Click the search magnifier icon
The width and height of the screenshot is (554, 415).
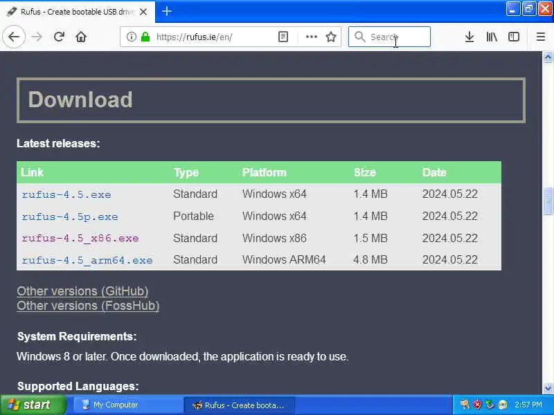[x=359, y=37]
